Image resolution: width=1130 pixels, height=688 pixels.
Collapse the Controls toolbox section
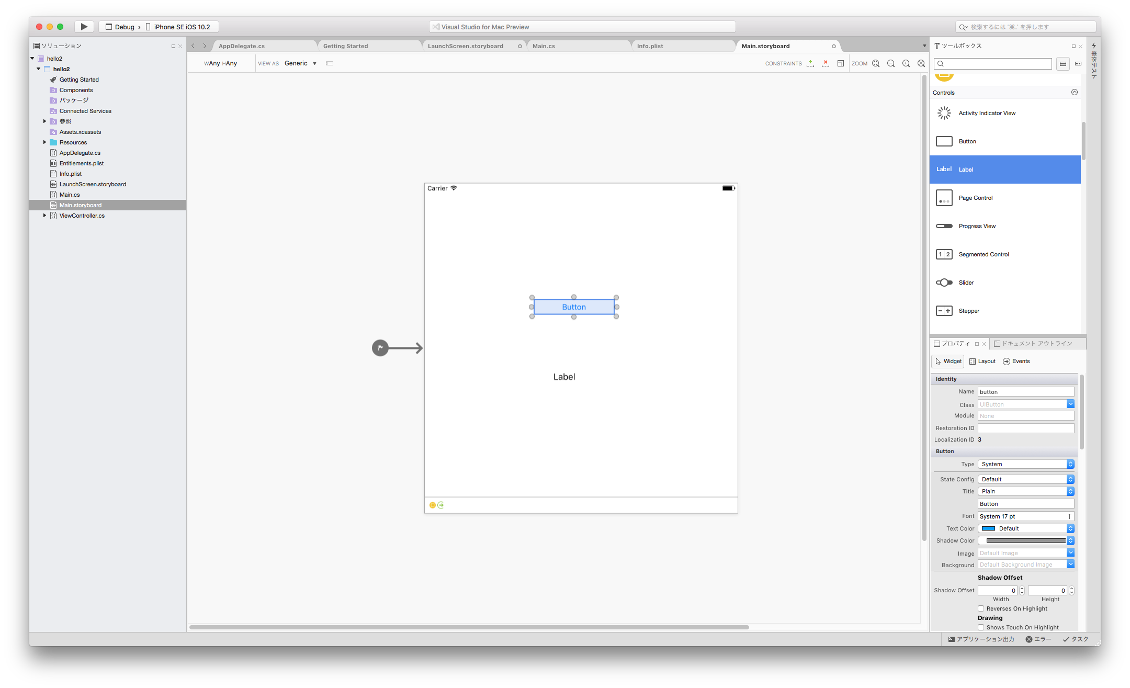click(x=1075, y=92)
